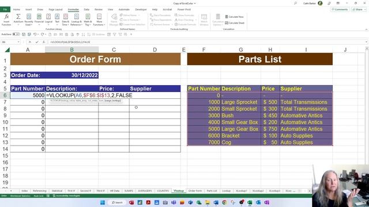The image size is (369, 207).
Task: Click the Order Date 30/12/2022 cell
Action: pos(71,75)
